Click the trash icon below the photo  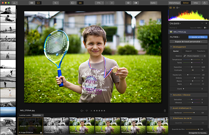pos(165,111)
